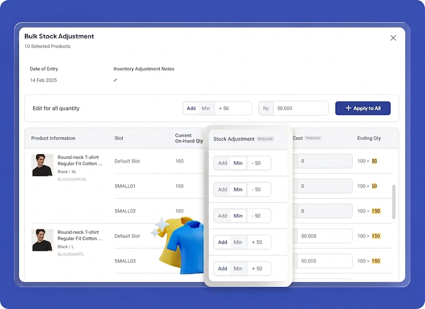
Task: Select Add in Edit for all quantity
Action: tap(191, 108)
